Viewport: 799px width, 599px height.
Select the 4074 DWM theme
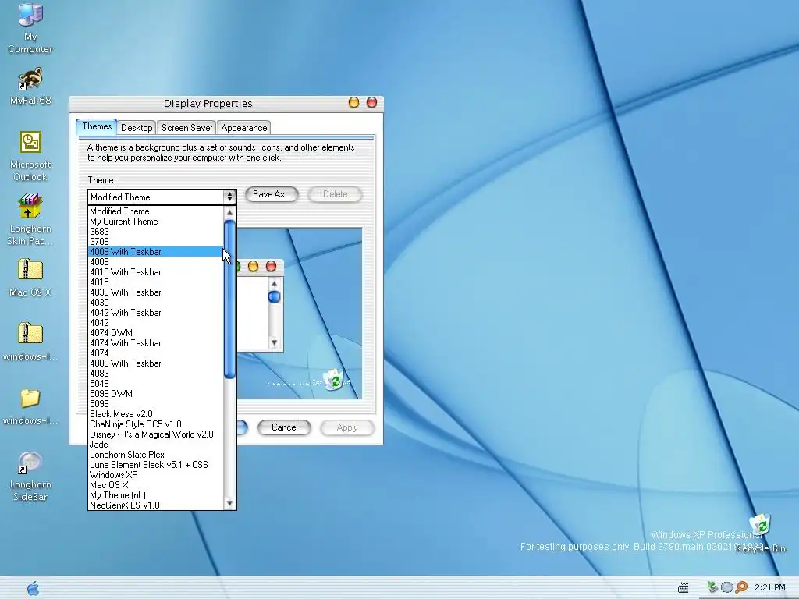point(156,332)
